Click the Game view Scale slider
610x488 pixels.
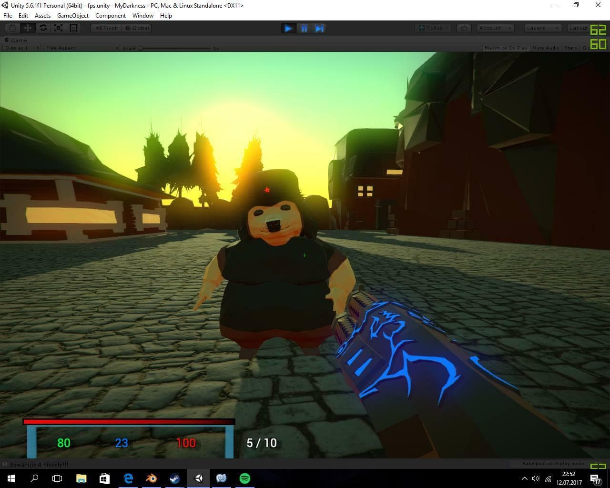[175, 48]
